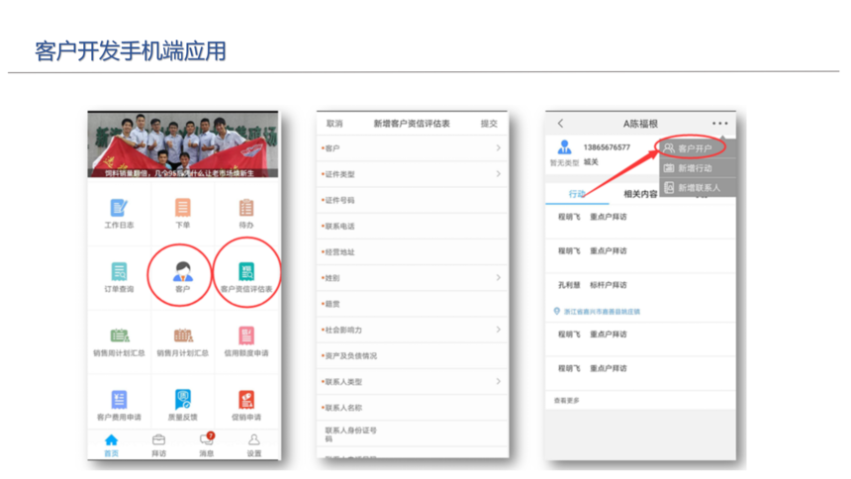Select the 籍贯 input row
851x479 pixels.
click(x=413, y=304)
